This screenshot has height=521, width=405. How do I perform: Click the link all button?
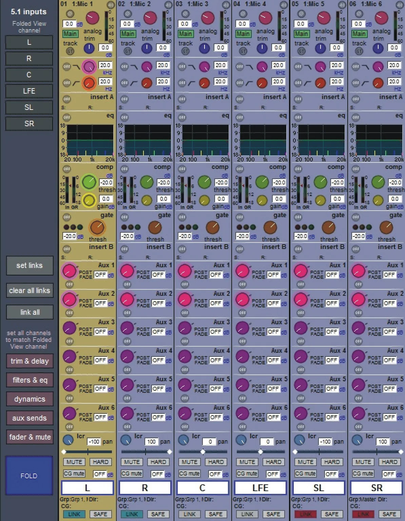(x=30, y=312)
